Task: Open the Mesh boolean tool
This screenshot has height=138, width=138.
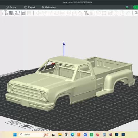Action: [x=68, y=13]
